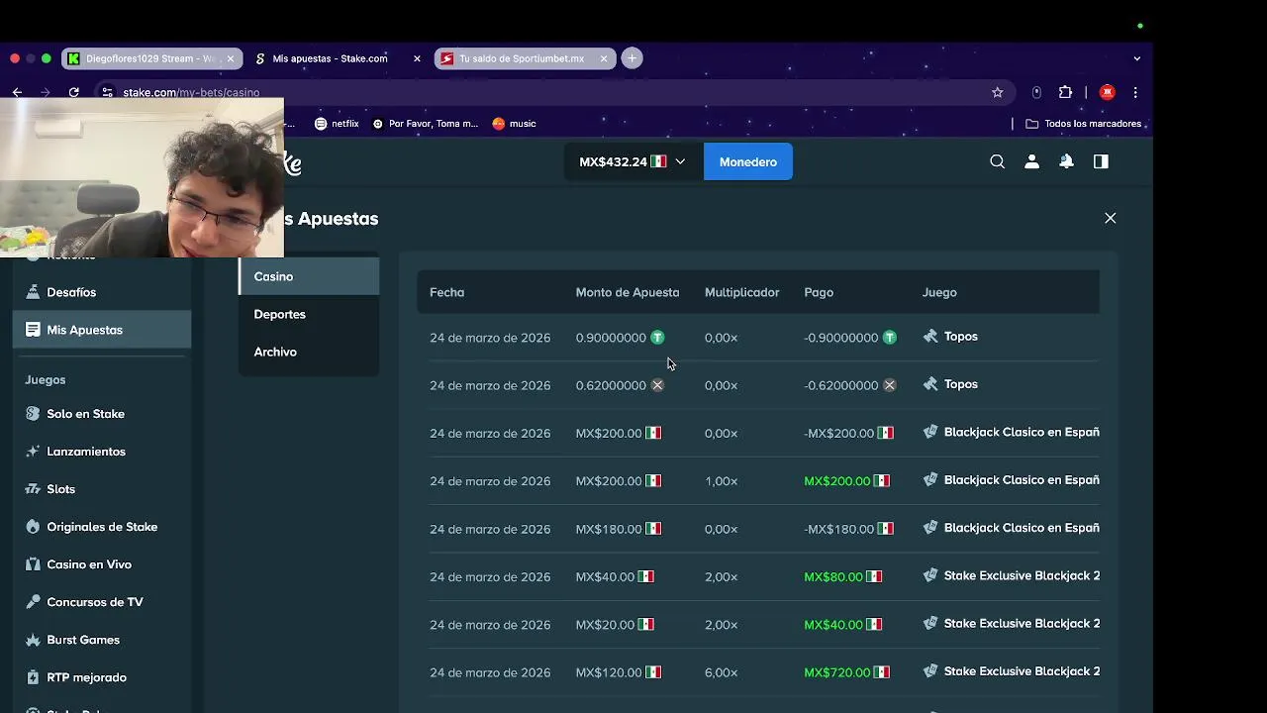Open the music bookmark
Screen dimensions: 1267x713
click(x=514, y=124)
